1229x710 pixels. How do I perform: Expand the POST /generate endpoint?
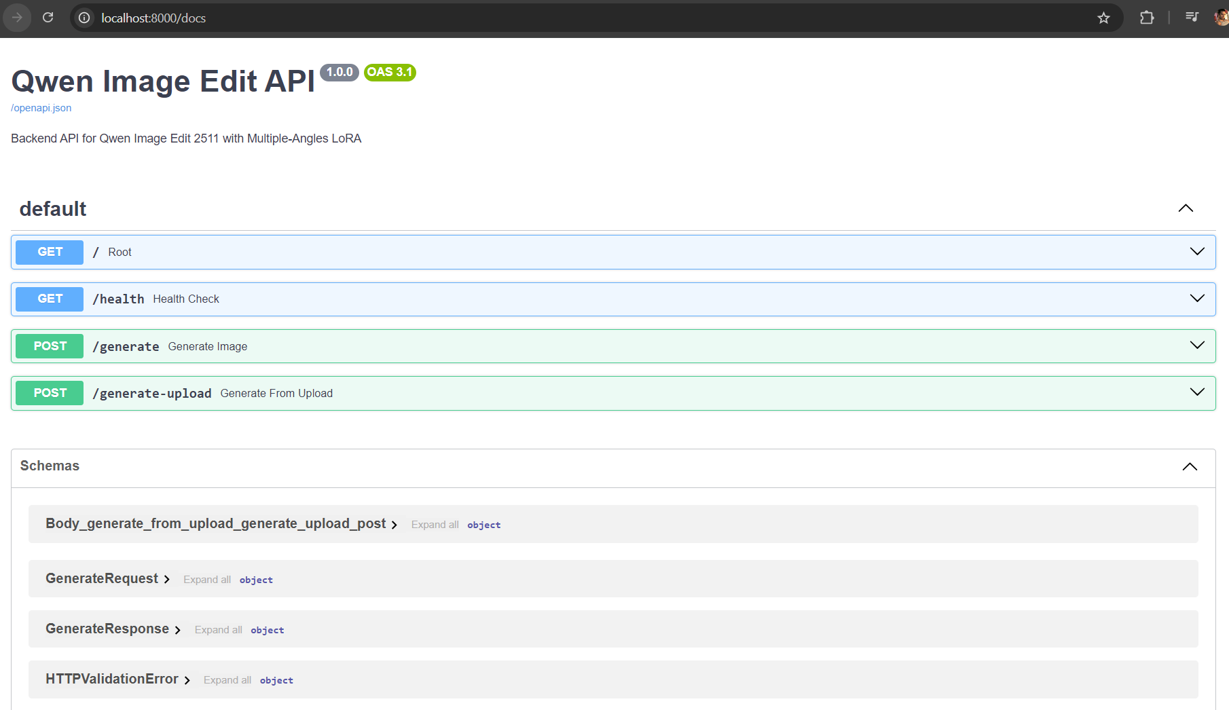tap(1197, 345)
